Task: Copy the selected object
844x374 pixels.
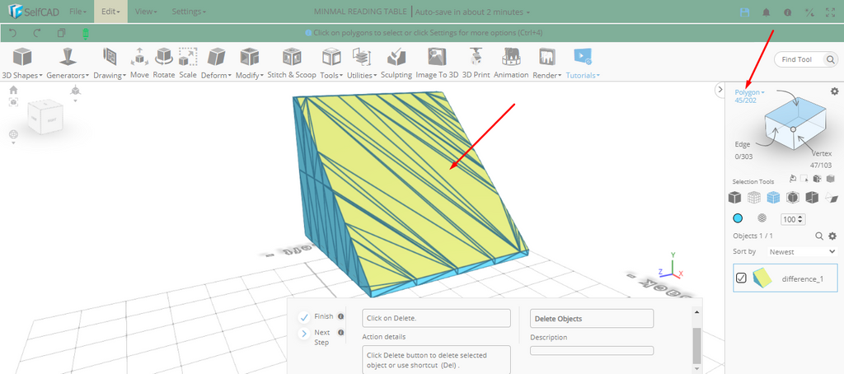Action: tap(61, 33)
